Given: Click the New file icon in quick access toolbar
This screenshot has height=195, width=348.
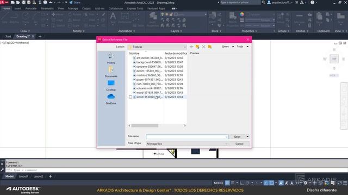Looking at the screenshot, I should [13, 2].
